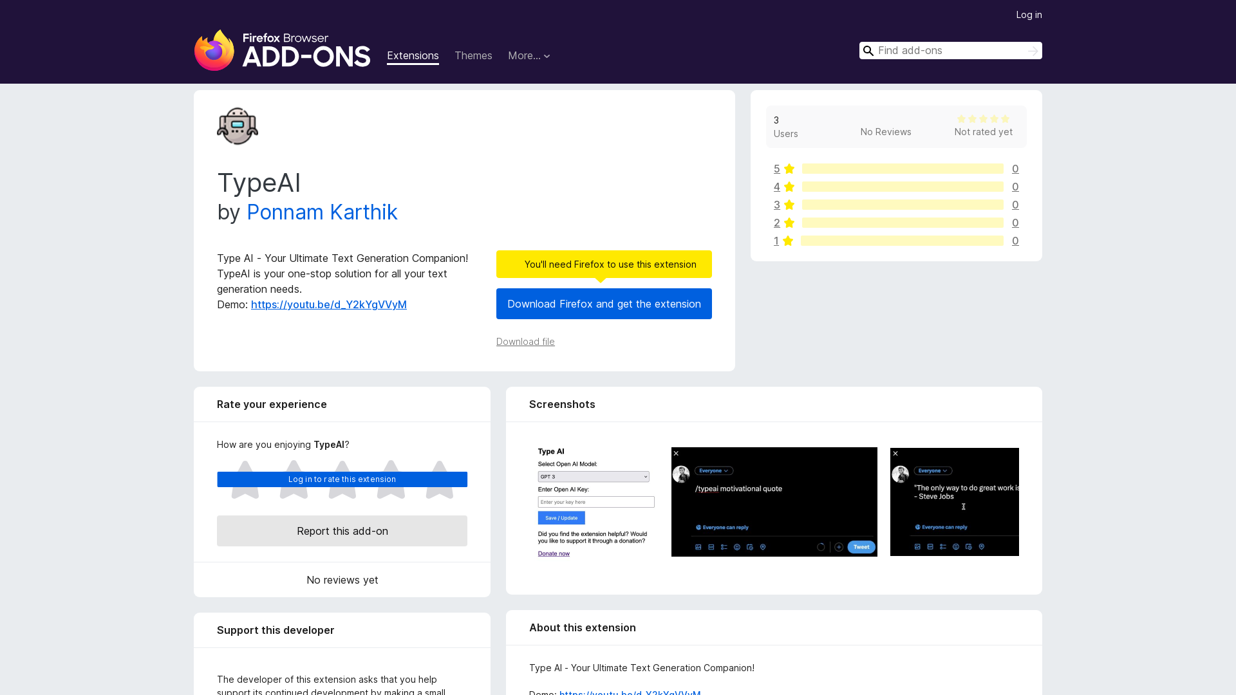The image size is (1236, 695).
Task: Open the Steve Jobs quote screenshot
Action: [955, 502]
